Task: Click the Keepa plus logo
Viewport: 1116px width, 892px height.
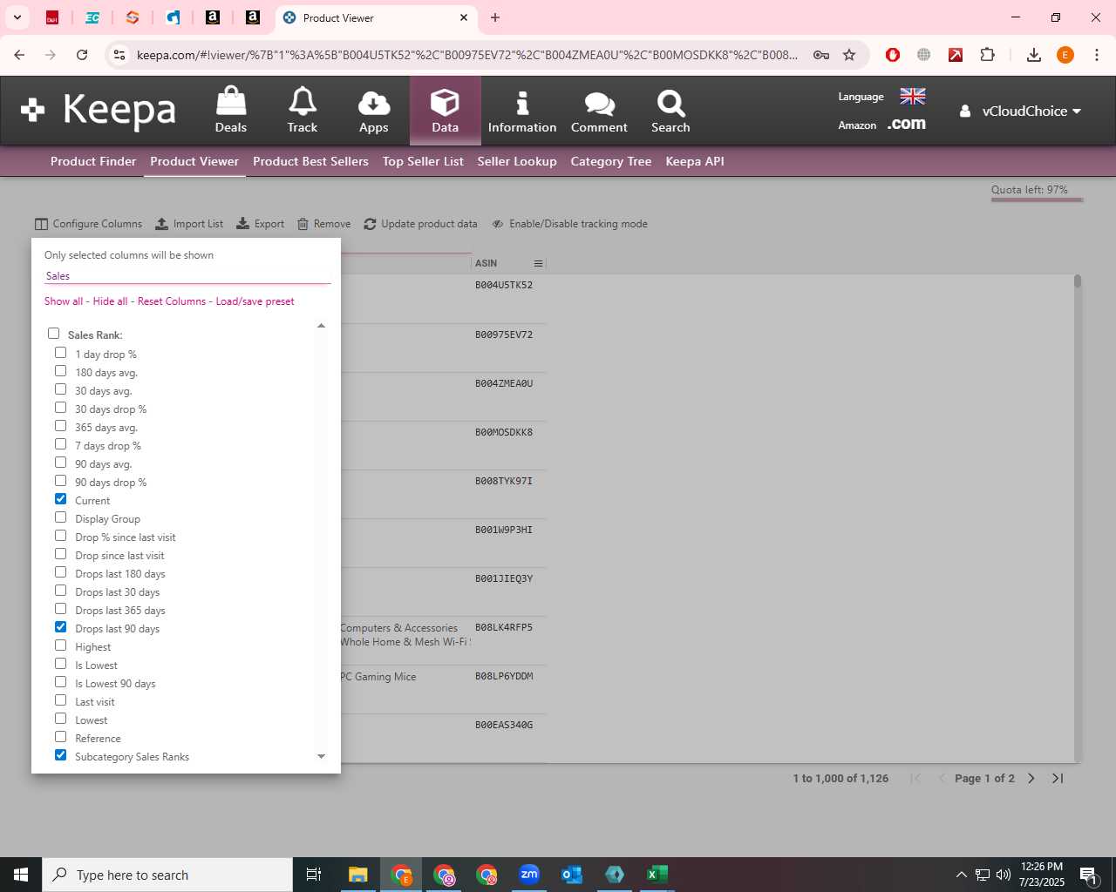Action: pyautogui.click(x=32, y=110)
